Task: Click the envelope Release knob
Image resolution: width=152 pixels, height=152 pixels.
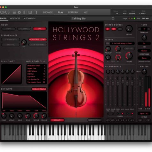Action: click(44, 116)
